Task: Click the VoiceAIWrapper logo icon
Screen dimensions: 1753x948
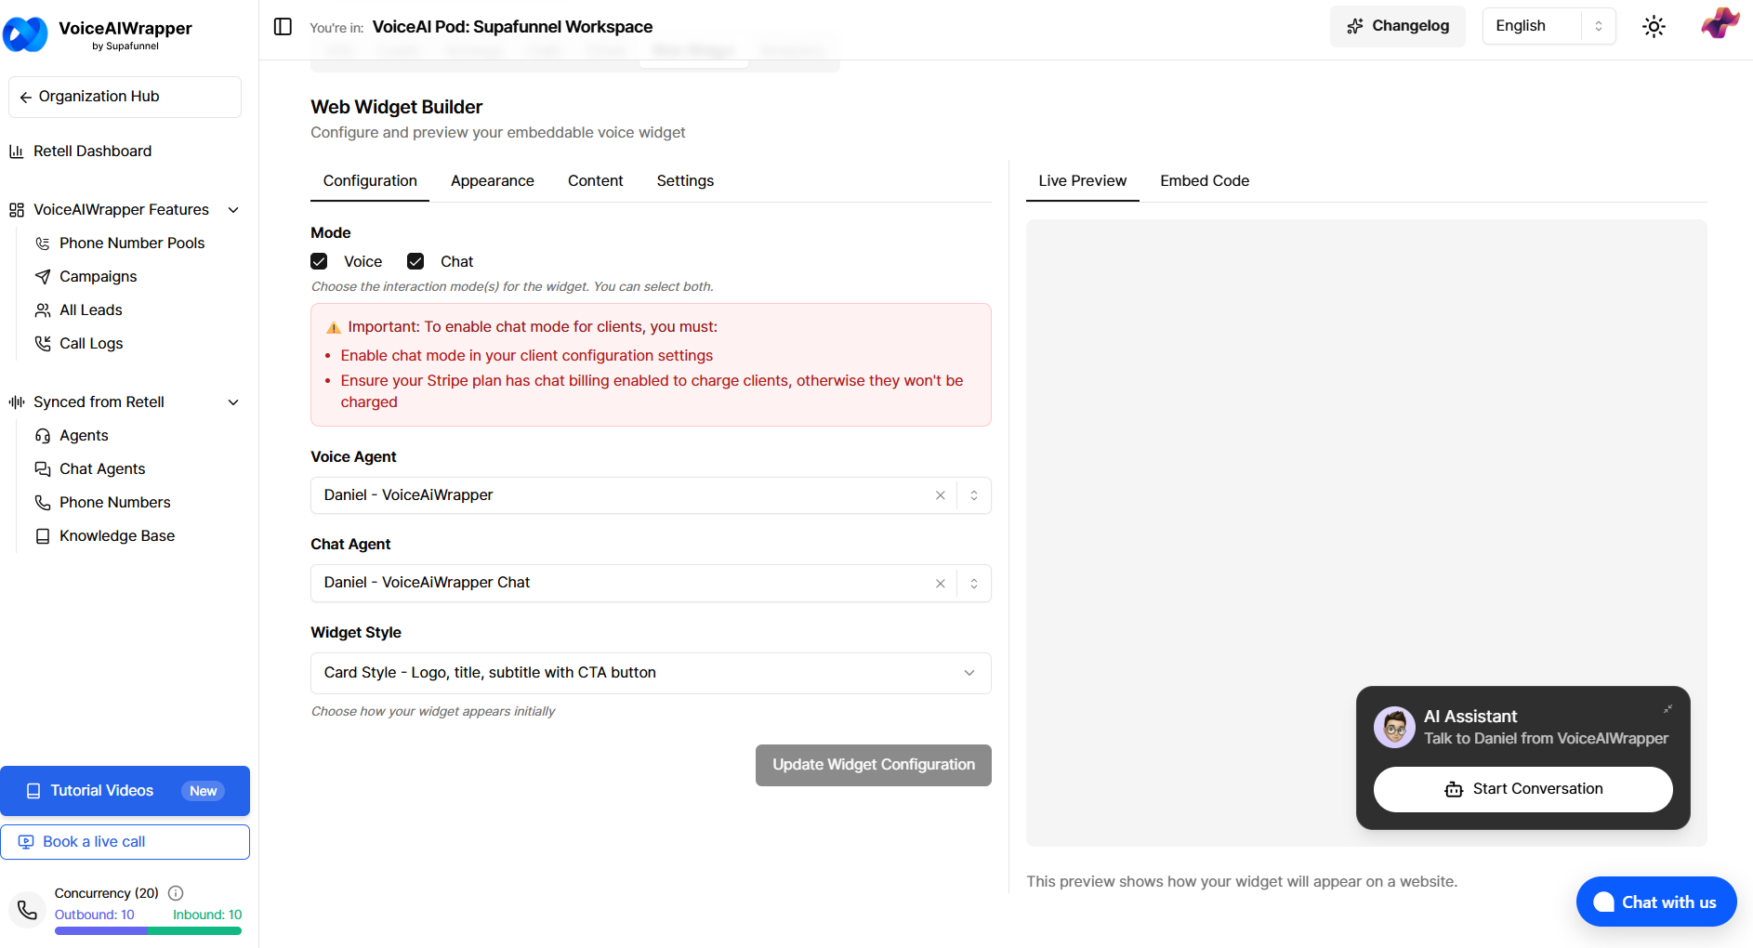Action: pyautogui.click(x=25, y=34)
